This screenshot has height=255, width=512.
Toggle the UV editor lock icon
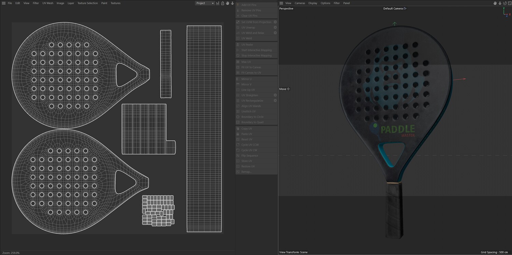pyautogui.click(x=223, y=3)
